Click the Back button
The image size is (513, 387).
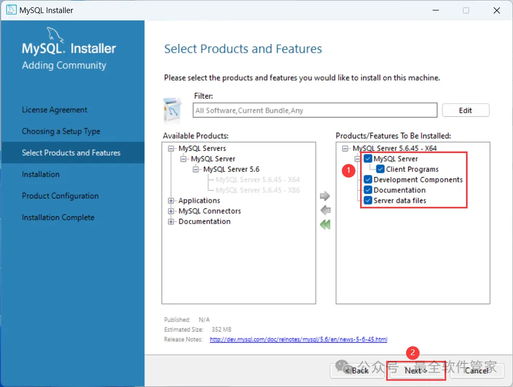pos(357,371)
